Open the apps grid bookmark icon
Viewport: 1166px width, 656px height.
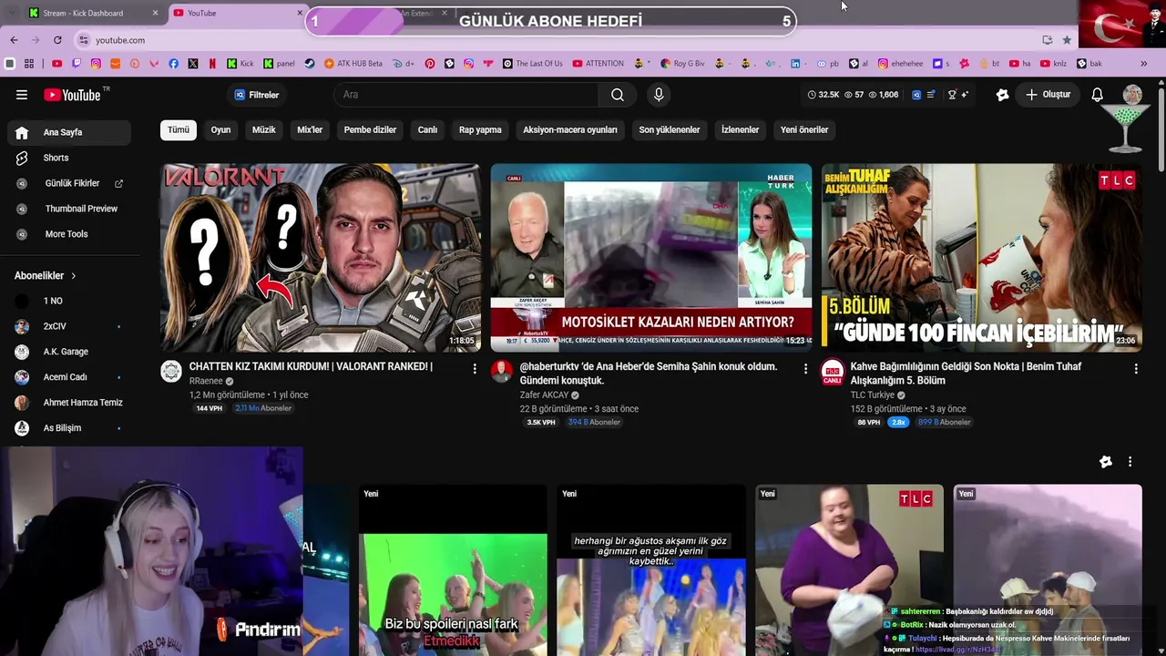tap(29, 64)
